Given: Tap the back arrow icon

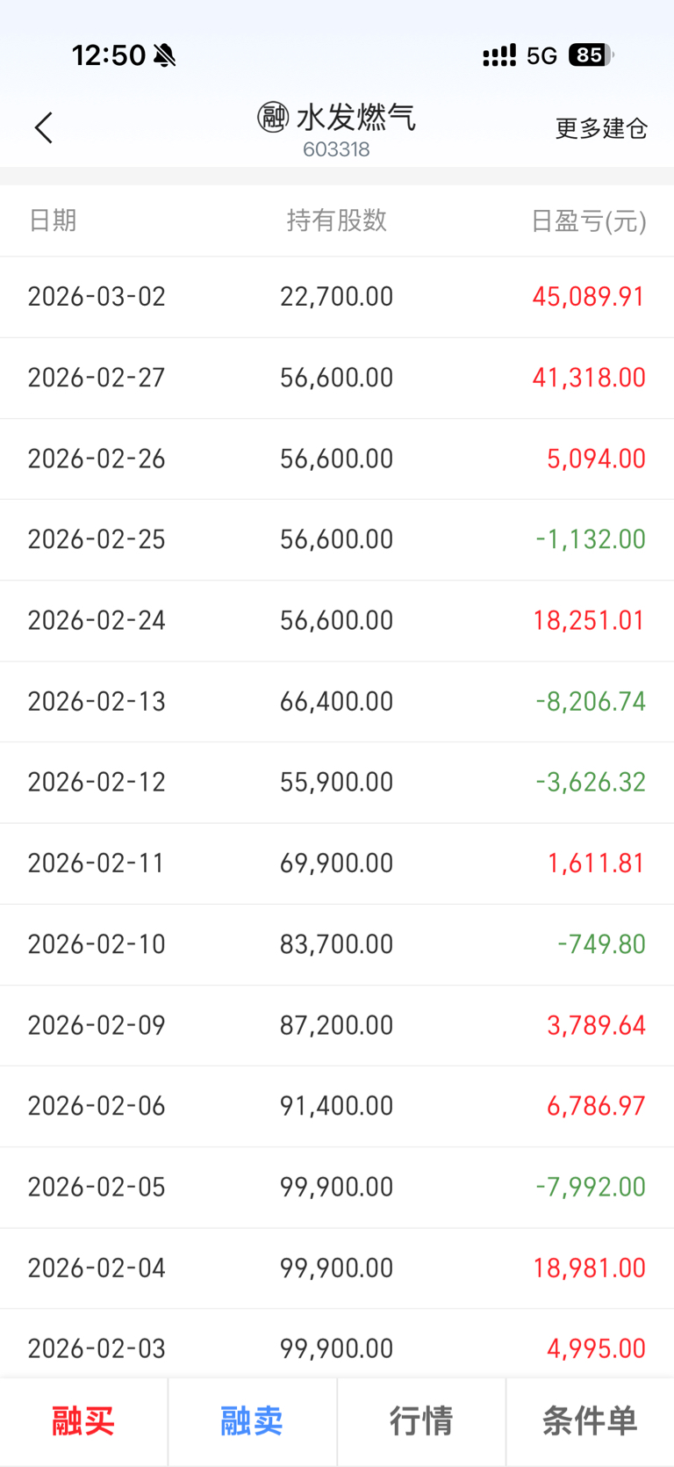Looking at the screenshot, I should click(44, 128).
